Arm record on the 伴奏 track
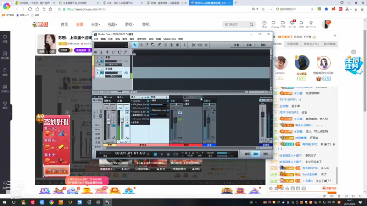367x206 pixels. point(97,61)
